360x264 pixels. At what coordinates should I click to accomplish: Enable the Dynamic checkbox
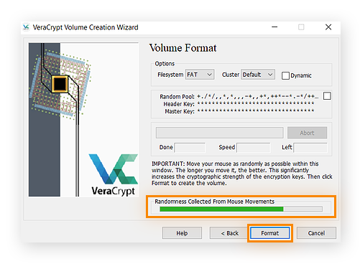[285, 75]
